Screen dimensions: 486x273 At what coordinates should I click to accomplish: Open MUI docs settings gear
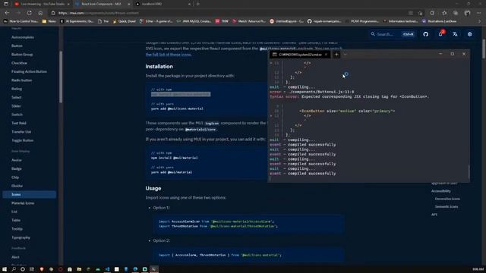click(x=470, y=34)
